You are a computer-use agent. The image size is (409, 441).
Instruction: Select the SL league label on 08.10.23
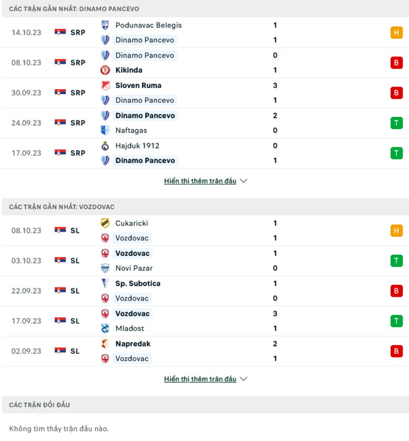[74, 231]
